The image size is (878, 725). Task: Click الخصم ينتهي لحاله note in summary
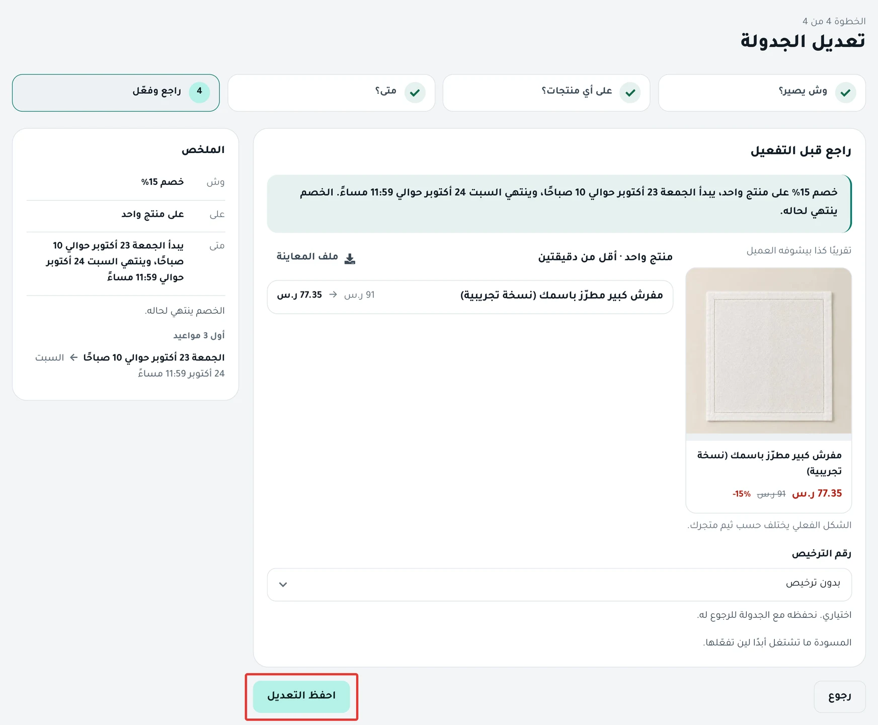[185, 311]
